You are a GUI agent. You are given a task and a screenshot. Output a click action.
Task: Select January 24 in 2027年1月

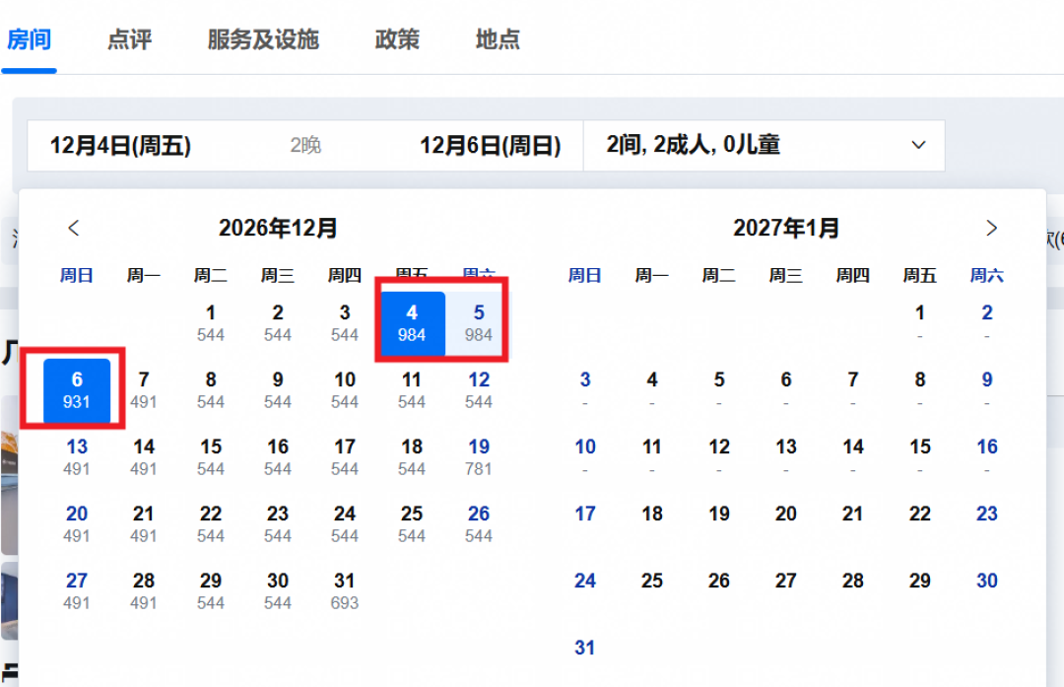coord(585,582)
